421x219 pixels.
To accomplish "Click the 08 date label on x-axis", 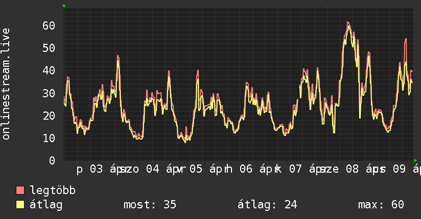I will [x=352, y=169].
